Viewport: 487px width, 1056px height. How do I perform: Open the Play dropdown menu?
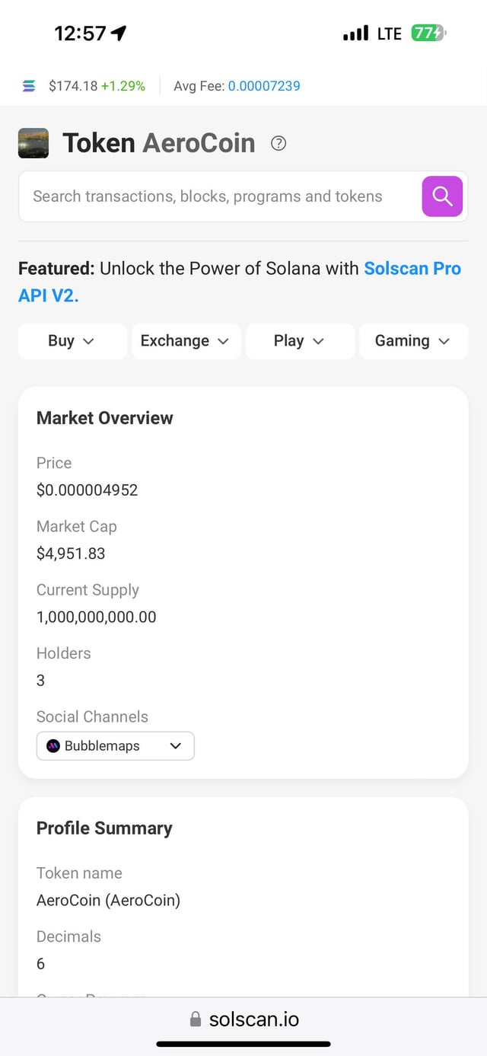pos(300,341)
